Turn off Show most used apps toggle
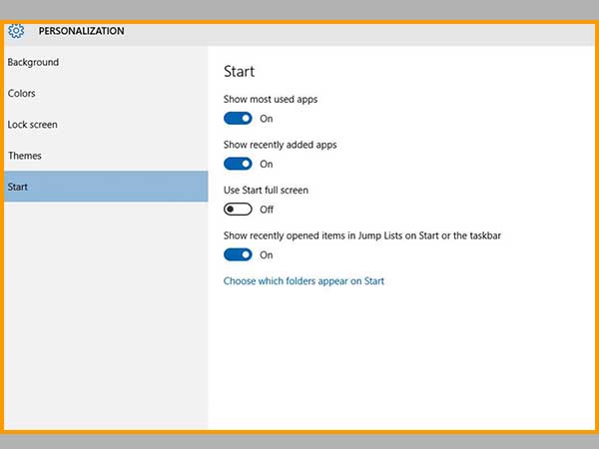 coord(238,119)
